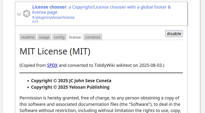Disable the License chooser plugin
Screen dimensions: 205x113
[x=174, y=34]
